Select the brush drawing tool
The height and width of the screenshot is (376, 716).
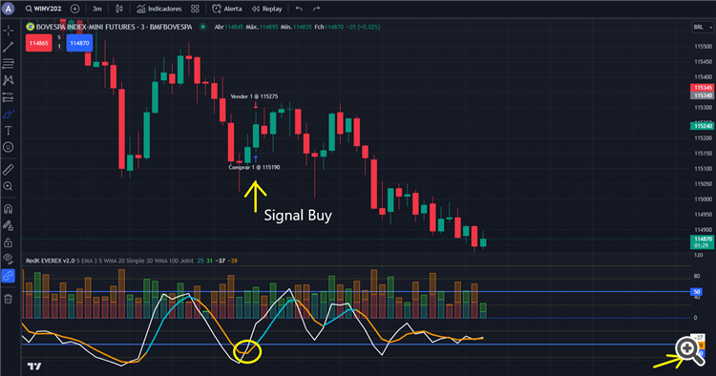pos(8,115)
